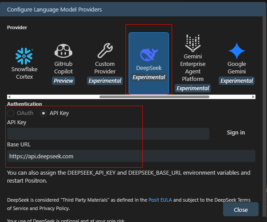Click the provider list horizontal scrollbar thumb
This screenshot has width=267, height=222.
(154, 97)
